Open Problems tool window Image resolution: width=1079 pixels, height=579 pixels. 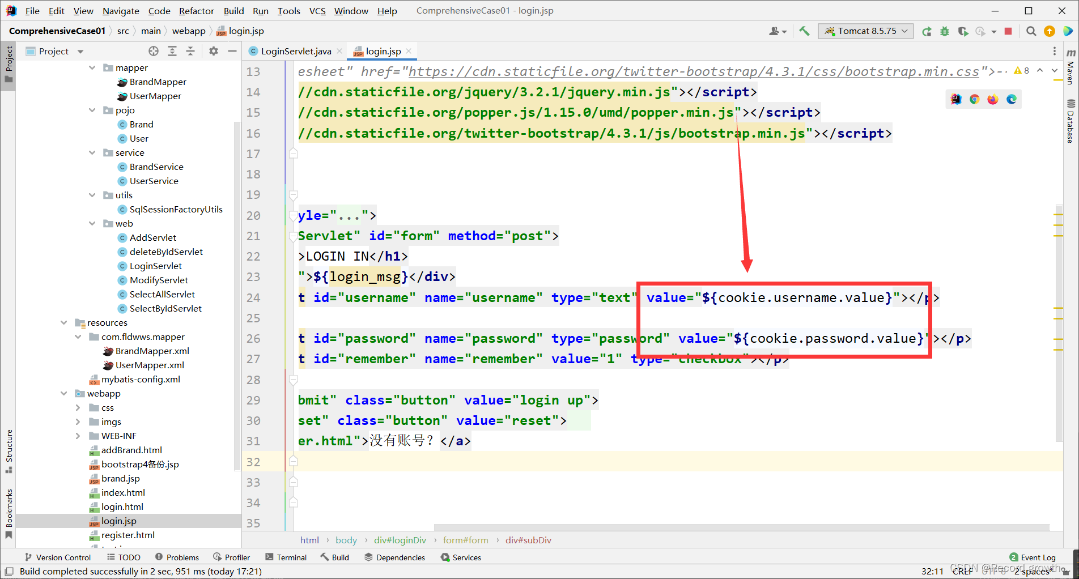pyautogui.click(x=177, y=557)
